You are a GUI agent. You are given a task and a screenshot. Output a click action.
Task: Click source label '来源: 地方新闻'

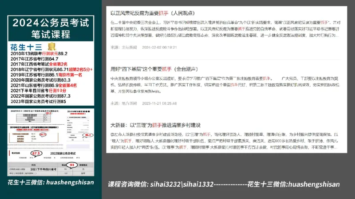[x=124, y=103]
